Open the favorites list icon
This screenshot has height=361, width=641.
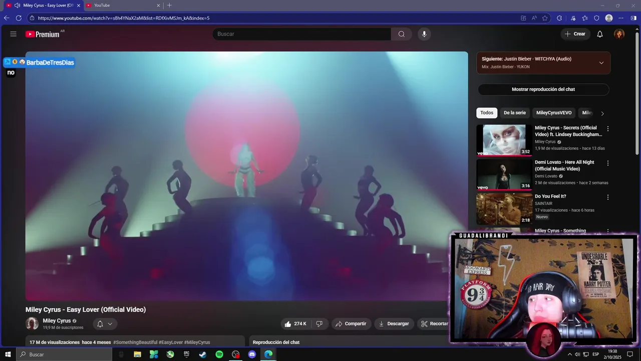[585, 18]
